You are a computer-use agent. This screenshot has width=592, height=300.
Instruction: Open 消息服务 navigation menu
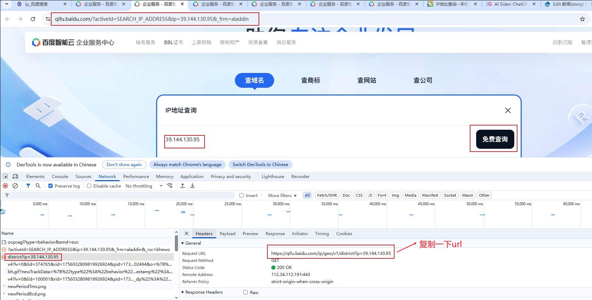286,42
